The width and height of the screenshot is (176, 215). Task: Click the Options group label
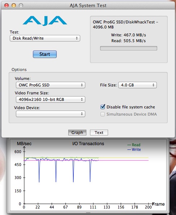(x=19, y=70)
